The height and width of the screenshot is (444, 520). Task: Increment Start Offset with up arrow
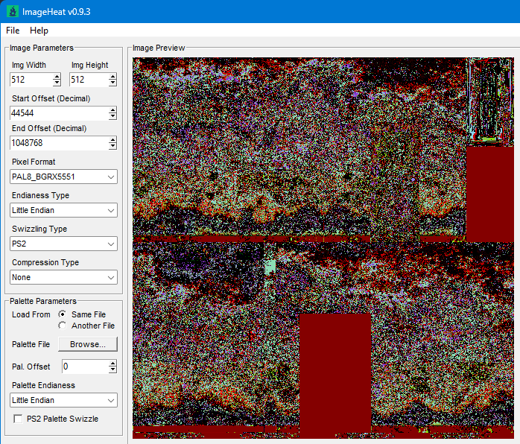point(112,110)
